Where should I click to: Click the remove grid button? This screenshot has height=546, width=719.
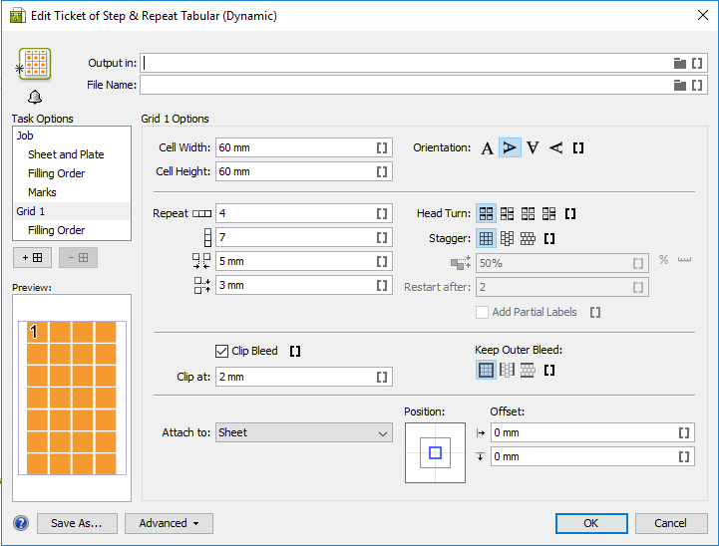[78, 257]
